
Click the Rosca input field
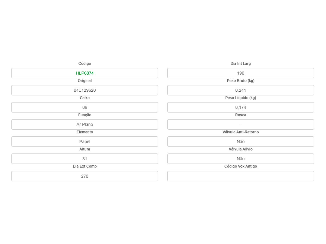click(x=240, y=124)
